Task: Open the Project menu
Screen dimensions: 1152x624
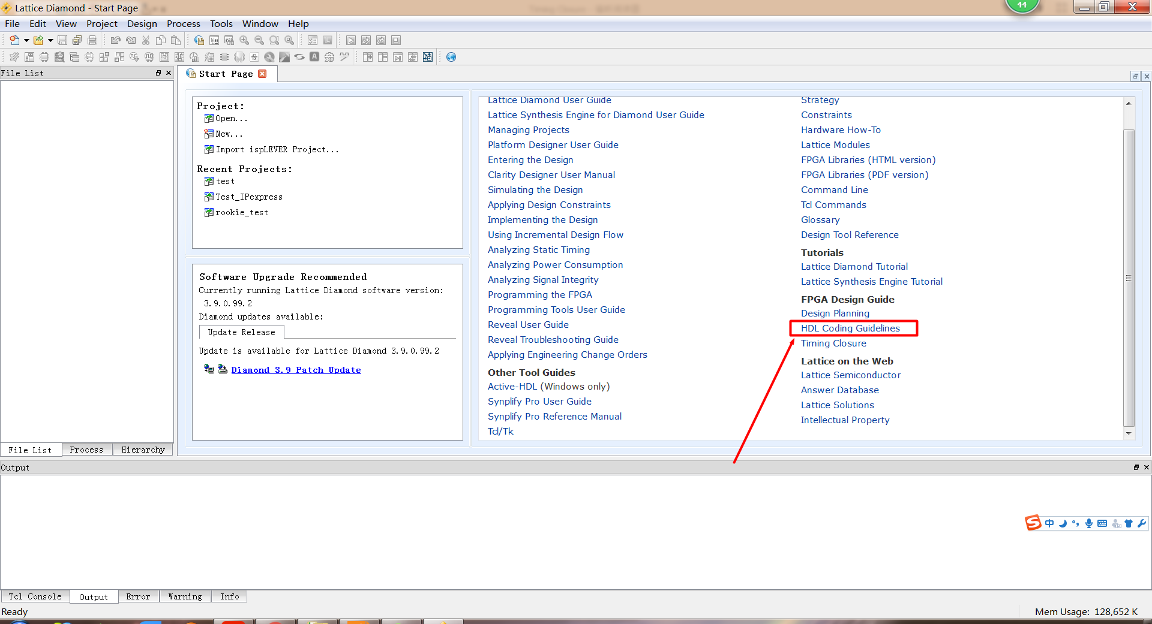Action: click(x=102, y=24)
